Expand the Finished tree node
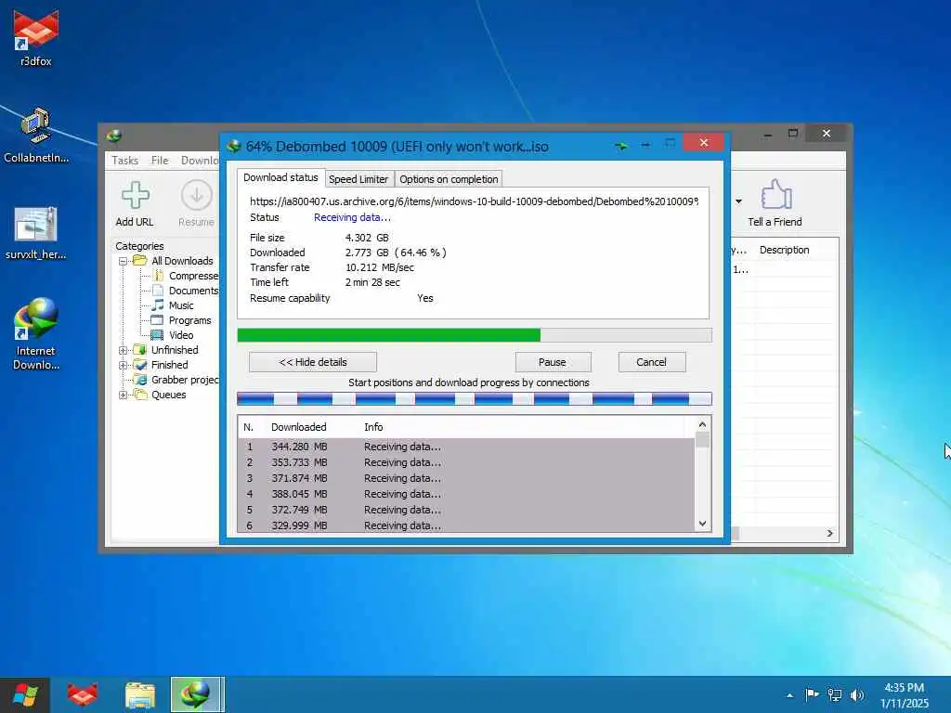Viewport: 951px width, 713px height. pyautogui.click(x=124, y=365)
